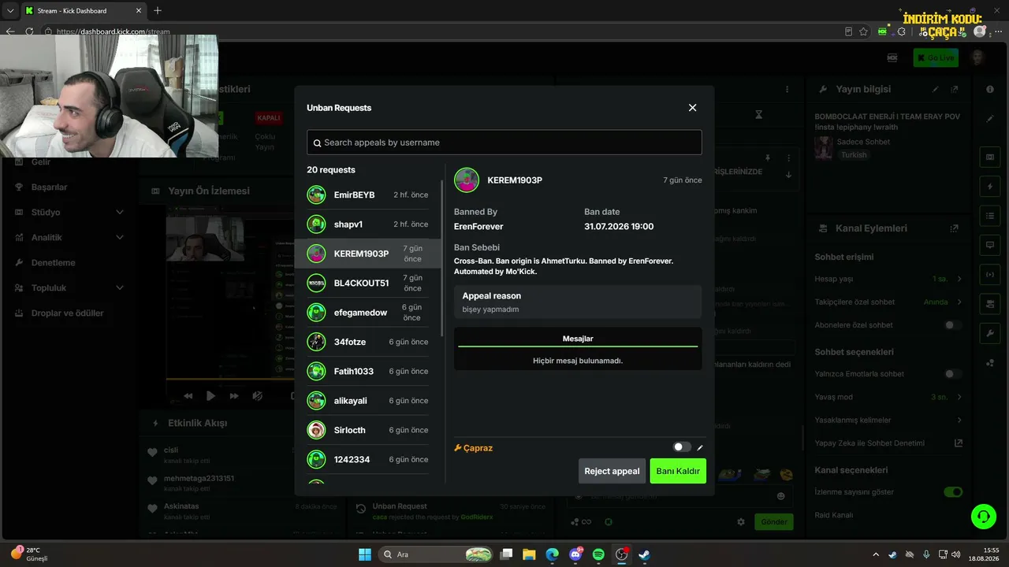Toggle the Çapraz switch
The image size is (1009, 567).
(x=682, y=447)
